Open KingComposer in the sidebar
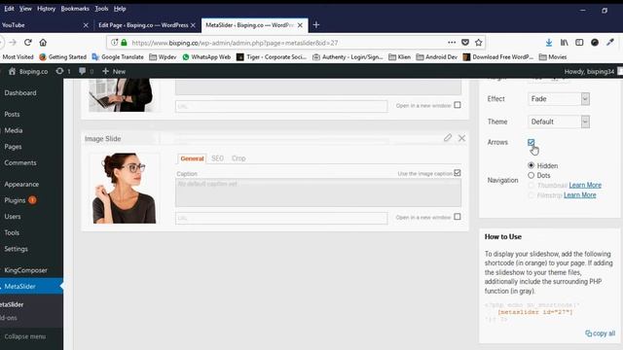This screenshot has width=623, height=350. click(x=26, y=270)
